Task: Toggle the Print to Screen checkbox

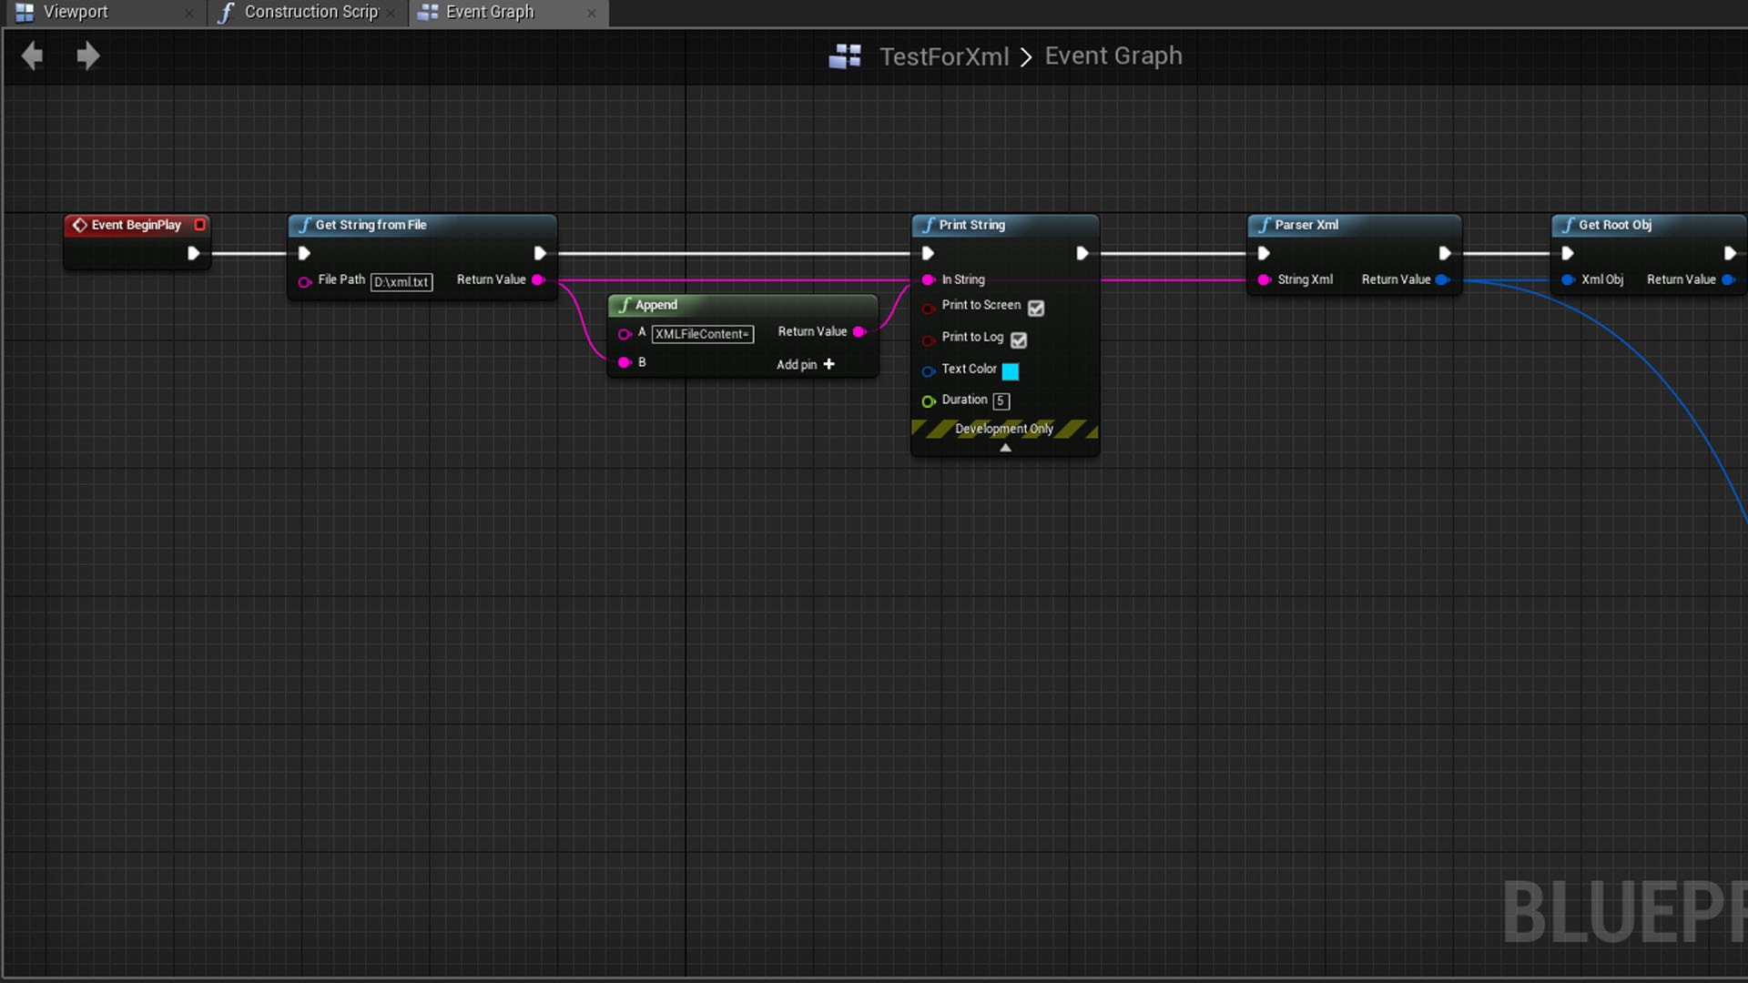Action: 1036,308
